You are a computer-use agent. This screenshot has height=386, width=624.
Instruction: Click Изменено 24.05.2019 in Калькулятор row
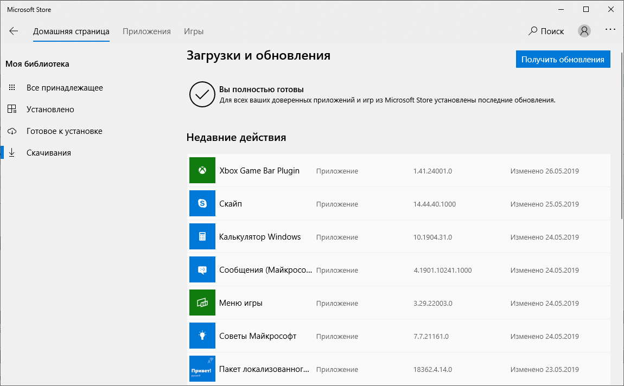click(x=544, y=237)
